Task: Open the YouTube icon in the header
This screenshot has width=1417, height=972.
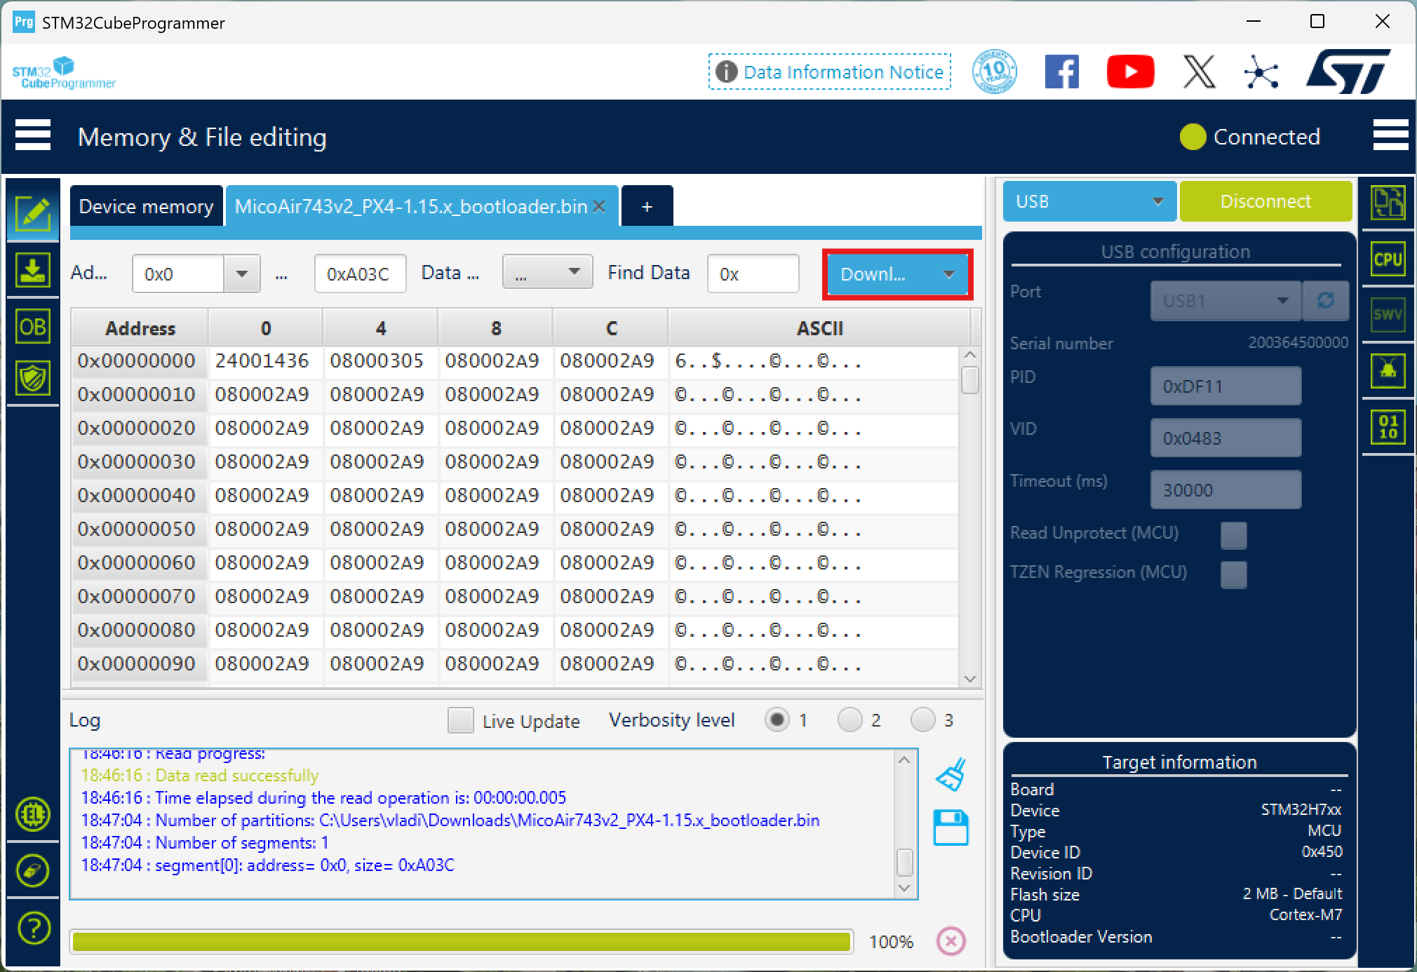Action: click(1130, 72)
